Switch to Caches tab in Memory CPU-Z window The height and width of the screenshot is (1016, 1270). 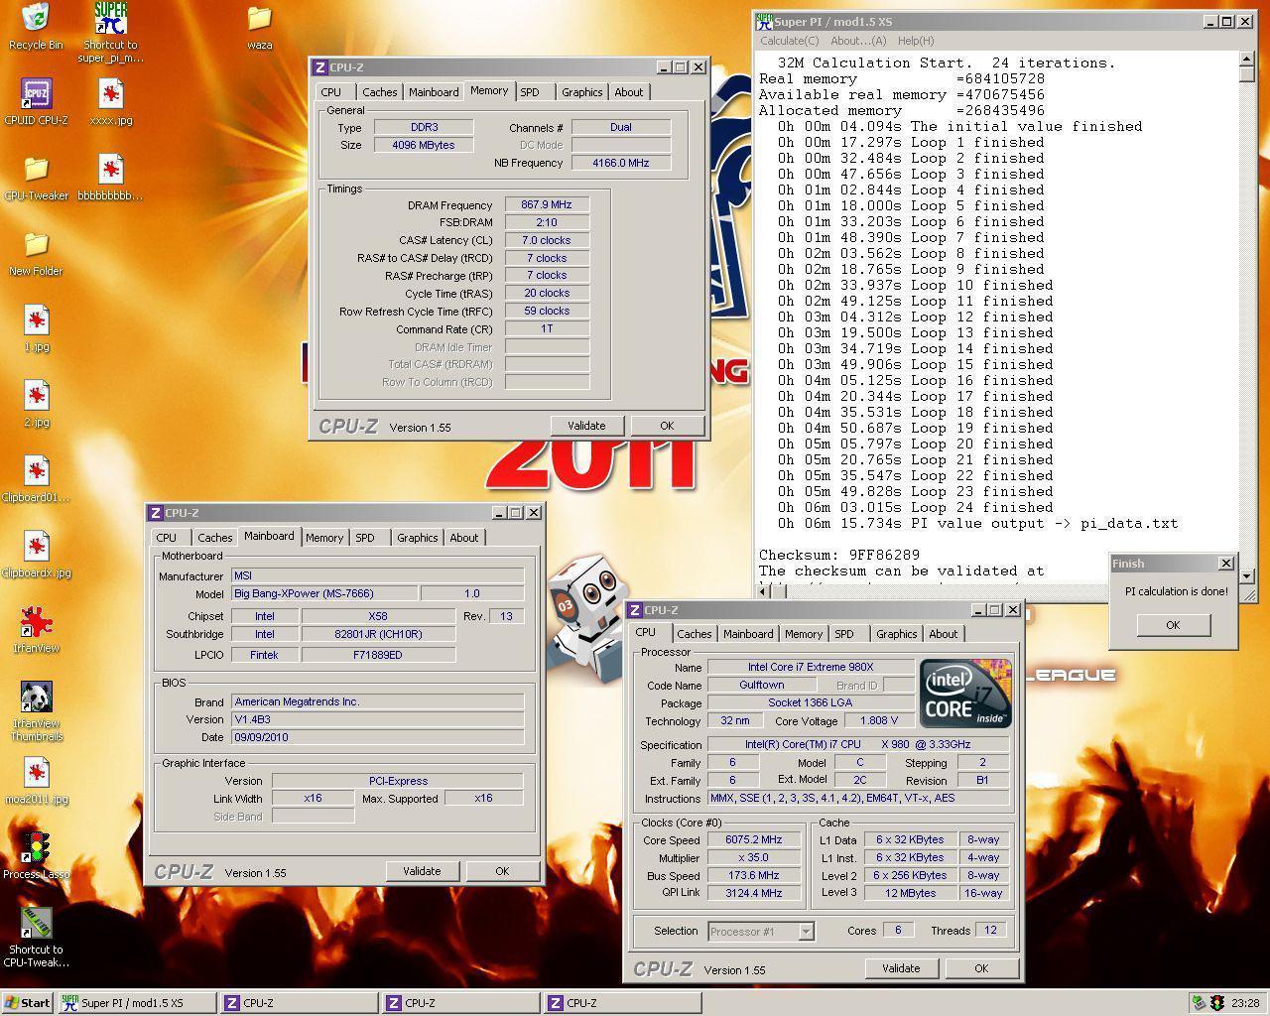(x=379, y=92)
